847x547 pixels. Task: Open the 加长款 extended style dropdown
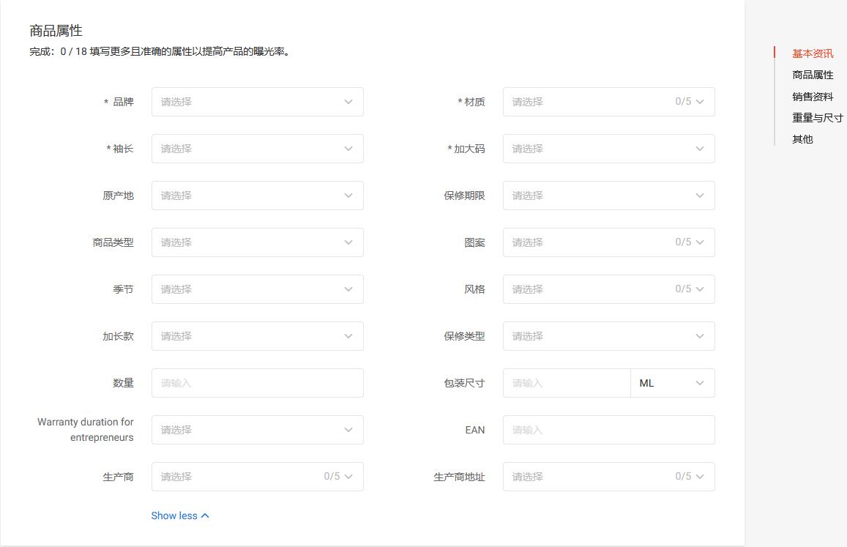tap(257, 336)
